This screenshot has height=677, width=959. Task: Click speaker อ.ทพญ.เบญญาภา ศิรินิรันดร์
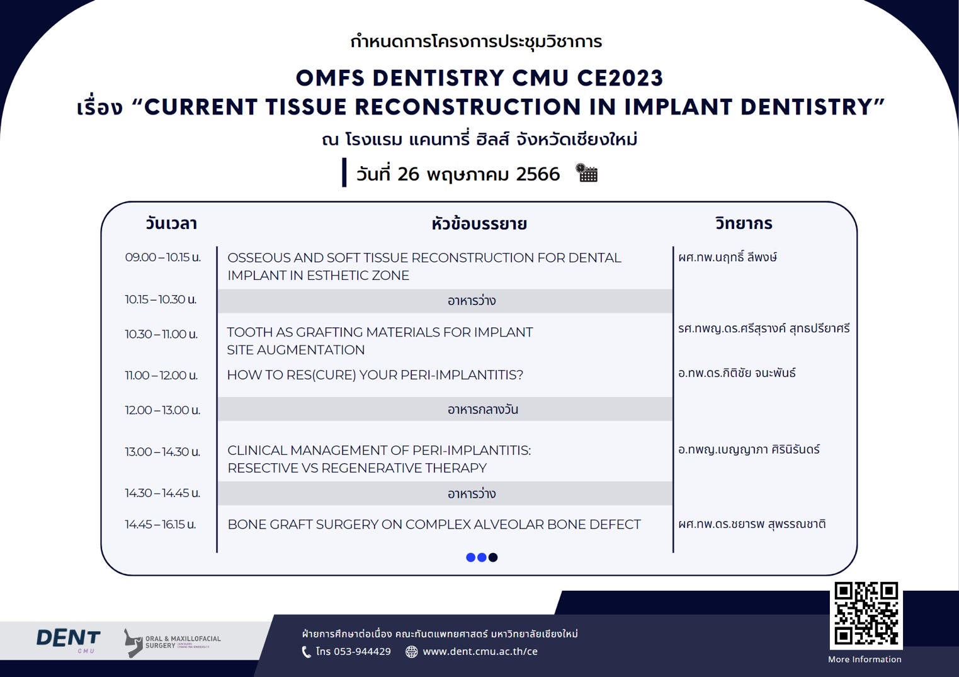pyautogui.click(x=749, y=450)
